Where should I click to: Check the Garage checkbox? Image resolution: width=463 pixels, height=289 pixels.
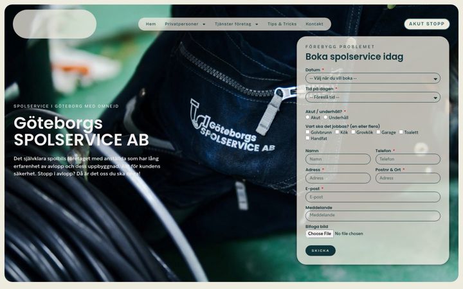click(378, 132)
